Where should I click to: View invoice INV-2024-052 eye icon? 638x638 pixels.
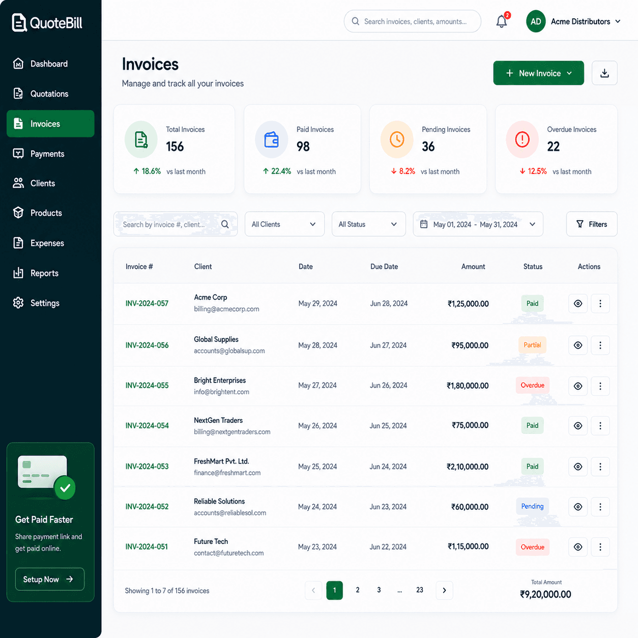coord(578,507)
